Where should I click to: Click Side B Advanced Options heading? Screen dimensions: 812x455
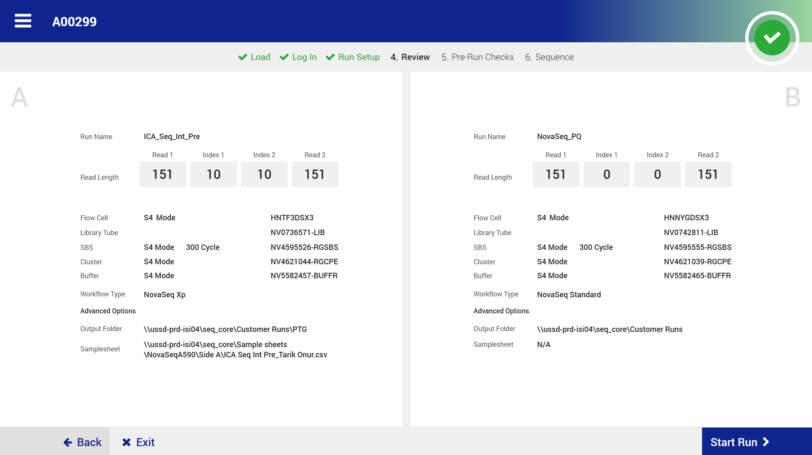point(501,311)
